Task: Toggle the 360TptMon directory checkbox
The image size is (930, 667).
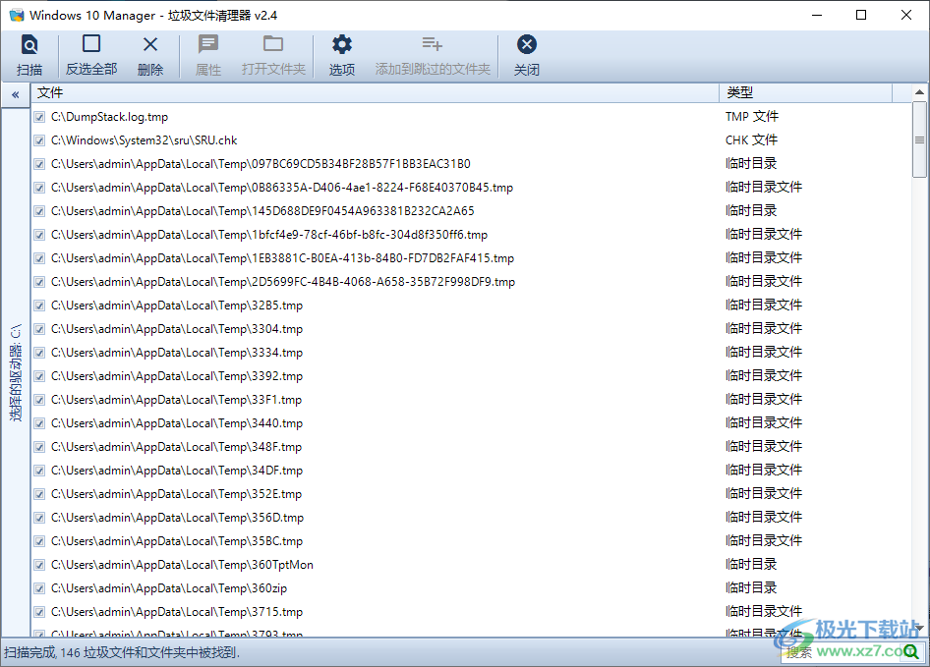Action: tap(38, 564)
